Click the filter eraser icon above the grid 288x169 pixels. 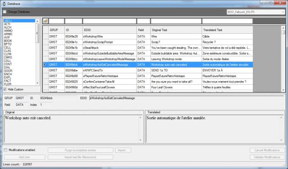45,21
